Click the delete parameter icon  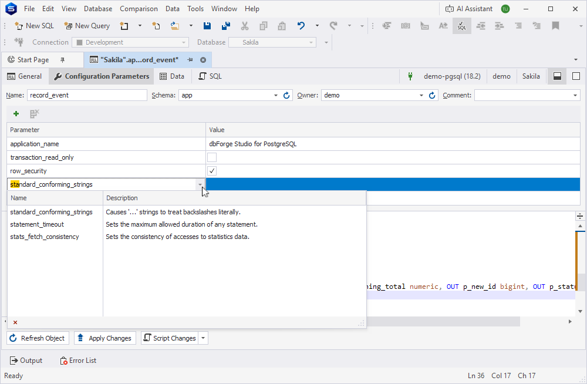point(35,113)
